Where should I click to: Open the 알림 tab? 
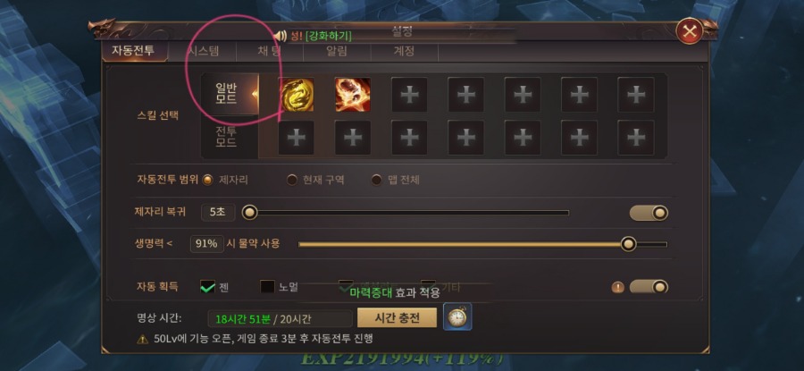pos(337,51)
